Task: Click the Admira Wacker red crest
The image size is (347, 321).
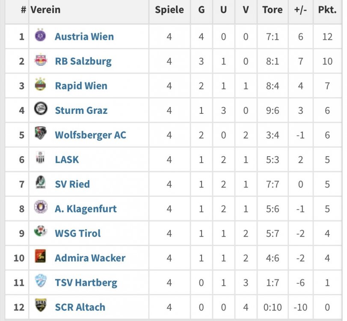Action: (x=41, y=256)
